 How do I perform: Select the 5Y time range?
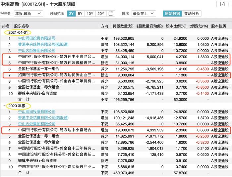click(x=80, y=14)
